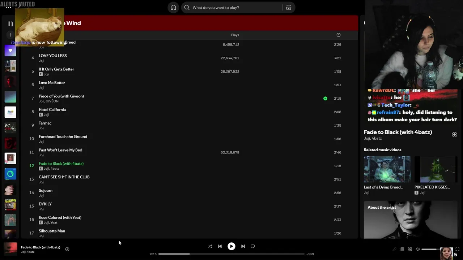Go to Spotify Home via house icon

[x=173, y=8]
